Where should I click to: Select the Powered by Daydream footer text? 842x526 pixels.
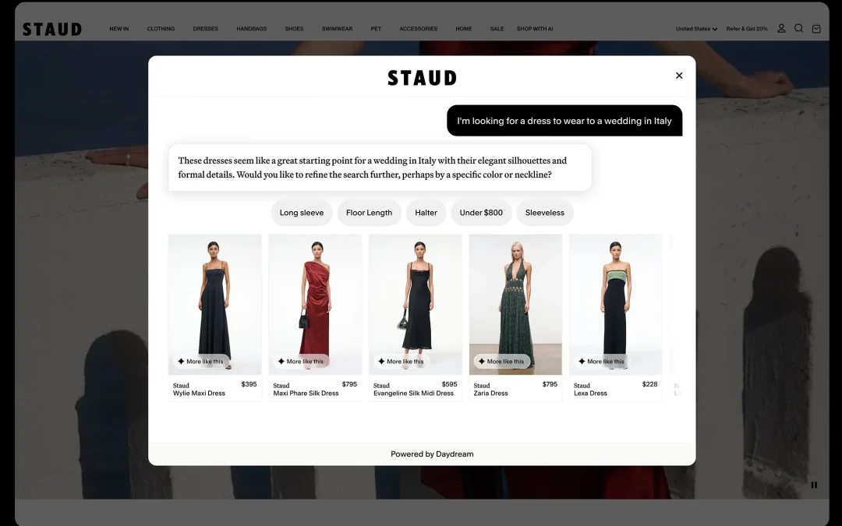click(x=432, y=454)
